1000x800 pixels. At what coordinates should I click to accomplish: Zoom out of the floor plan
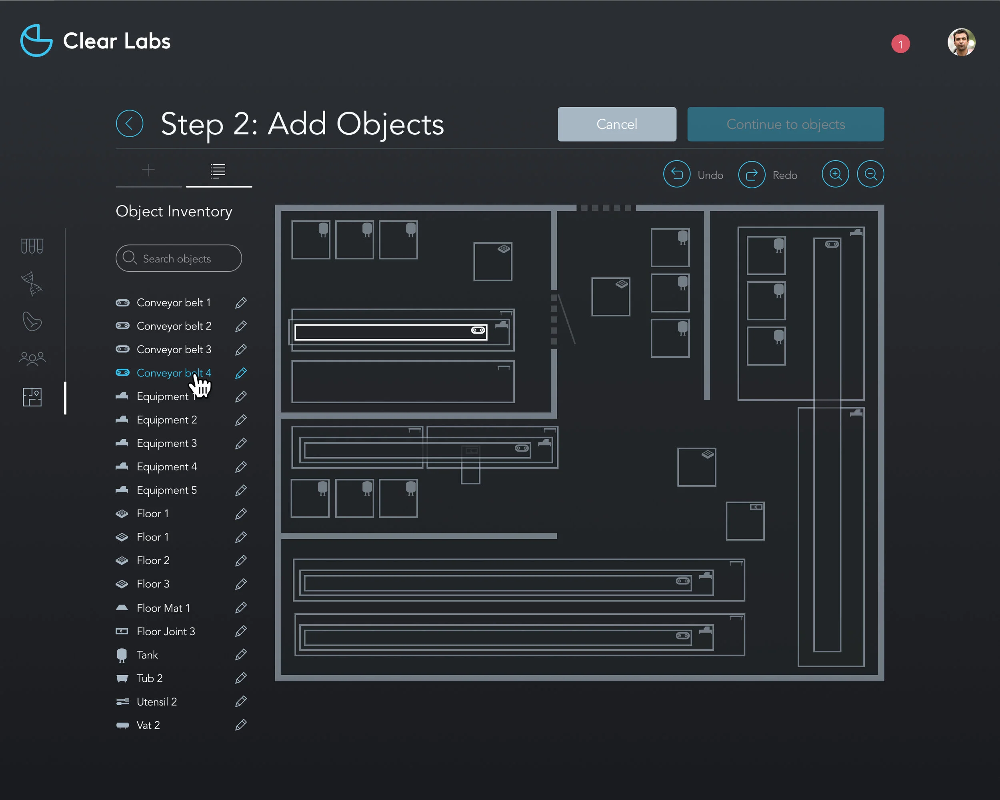click(870, 174)
